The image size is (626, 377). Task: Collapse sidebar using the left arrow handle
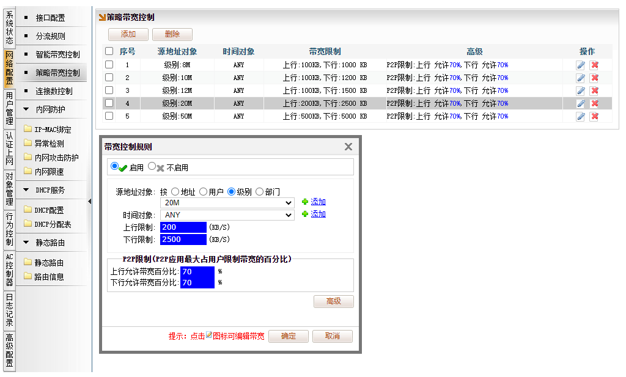[90, 201]
